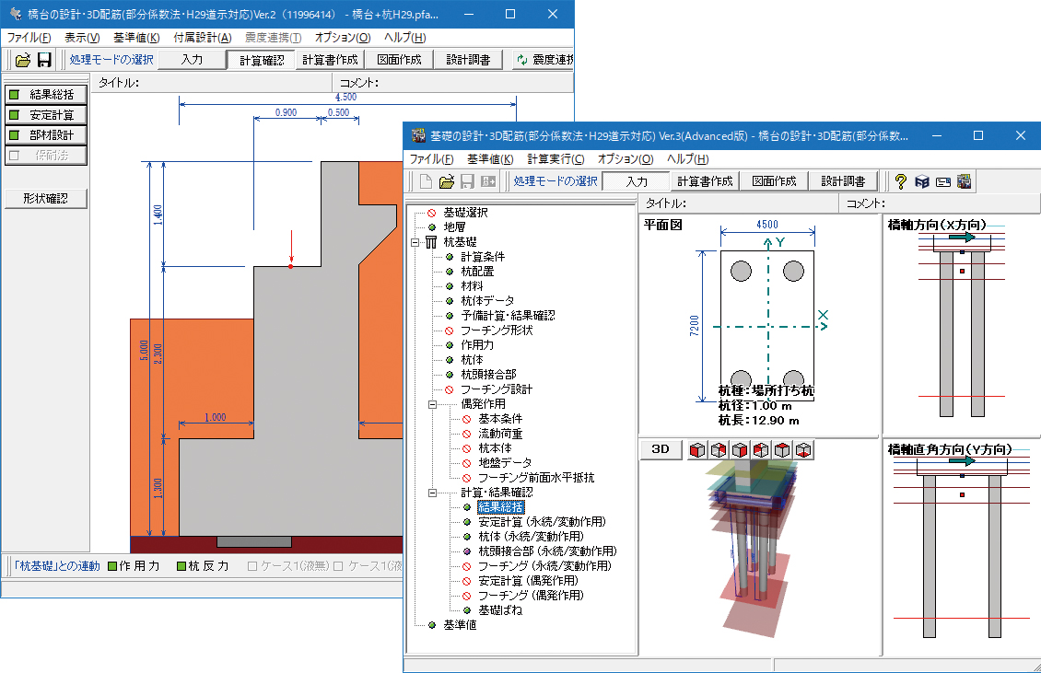Click 図面作成 button in the foundation window
The image size is (1041, 673).
coord(774,181)
